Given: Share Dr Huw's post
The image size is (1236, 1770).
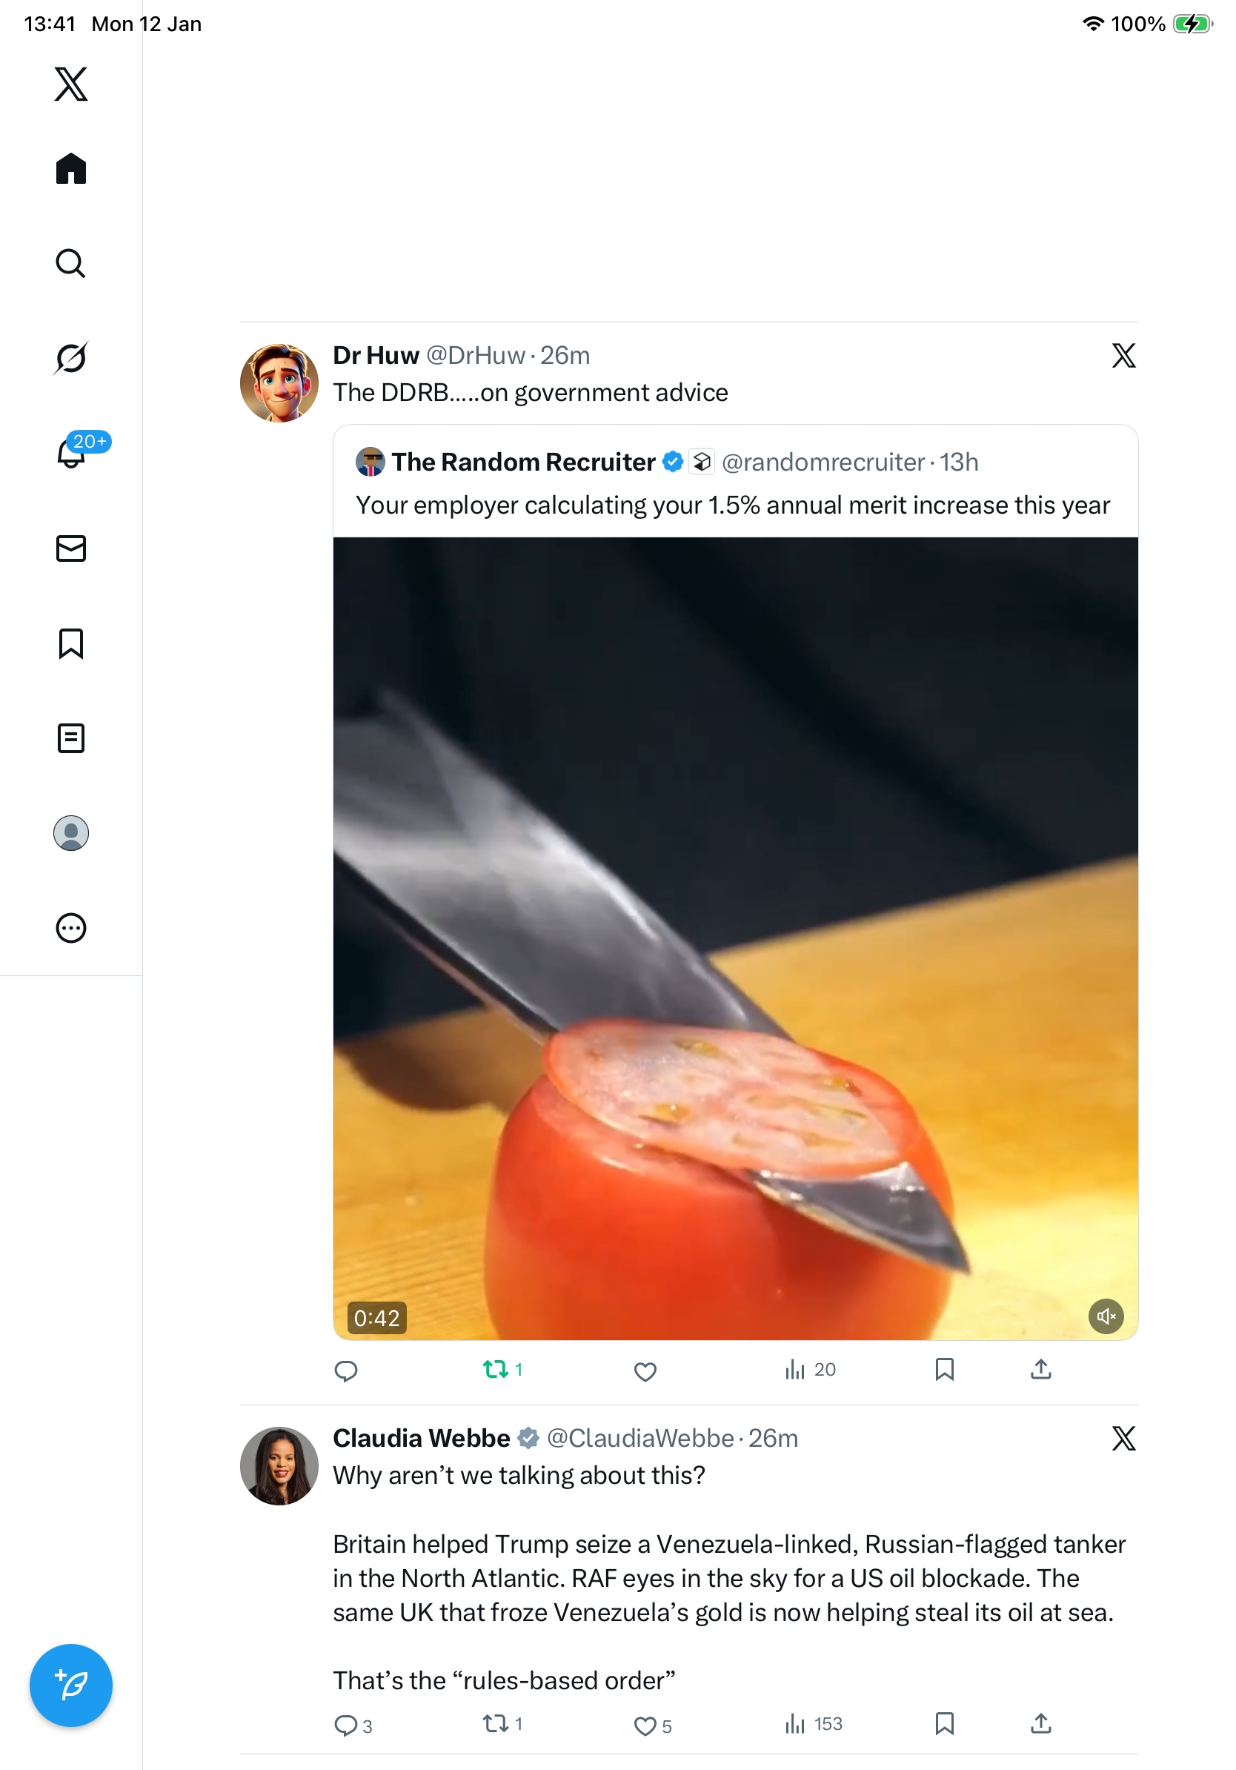Looking at the screenshot, I should 1041,1369.
